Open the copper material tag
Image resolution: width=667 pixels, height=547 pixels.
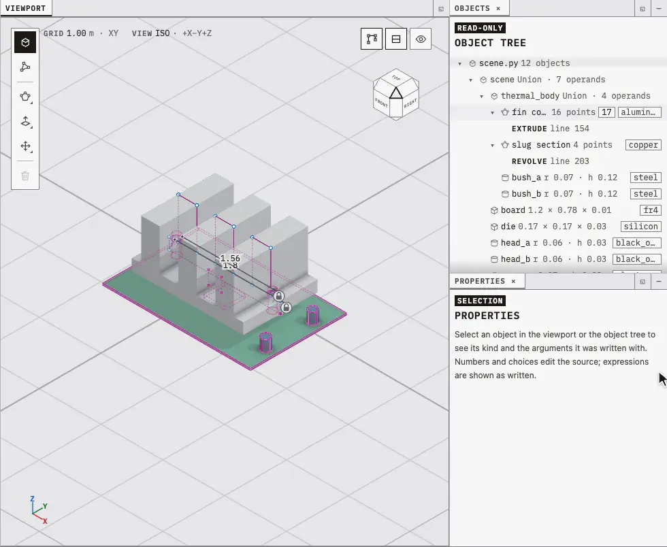(x=643, y=145)
